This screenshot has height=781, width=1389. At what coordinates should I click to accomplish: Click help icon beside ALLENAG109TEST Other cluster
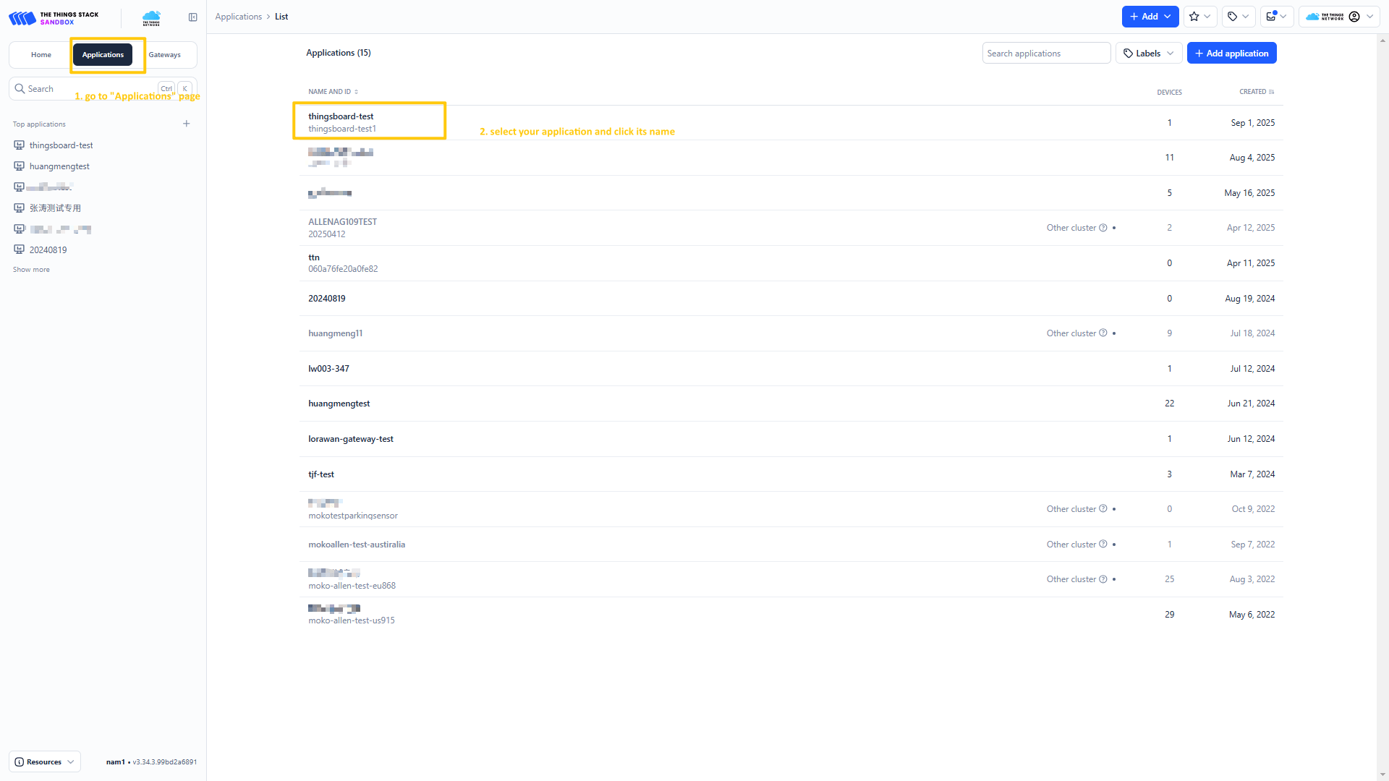[1103, 228]
